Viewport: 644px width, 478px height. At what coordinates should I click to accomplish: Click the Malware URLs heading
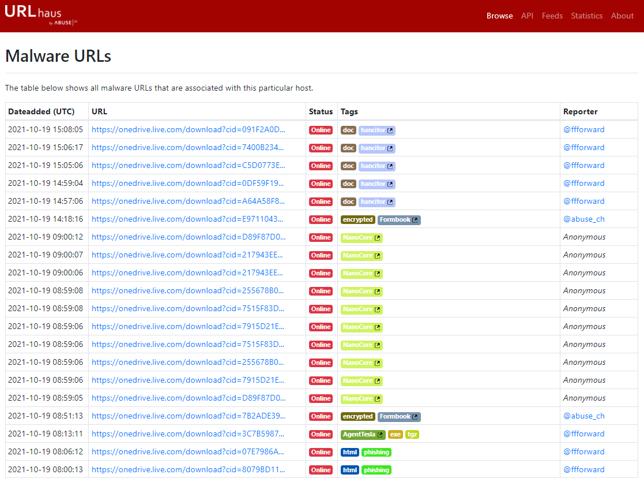(x=58, y=56)
